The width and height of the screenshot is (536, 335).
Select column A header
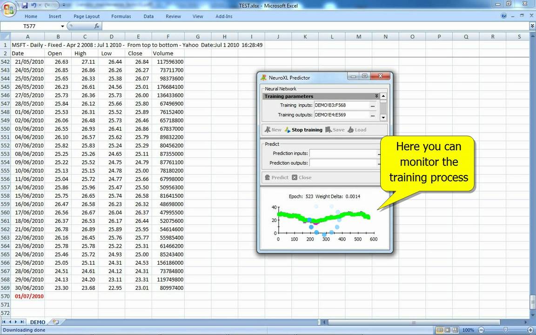click(28, 37)
